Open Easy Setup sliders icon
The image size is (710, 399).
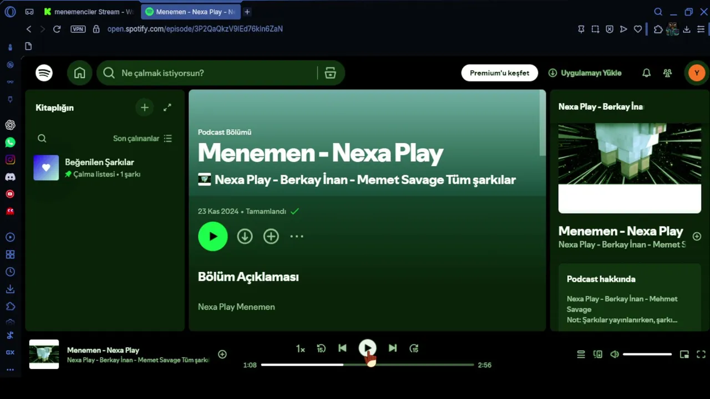pyautogui.click(x=701, y=29)
